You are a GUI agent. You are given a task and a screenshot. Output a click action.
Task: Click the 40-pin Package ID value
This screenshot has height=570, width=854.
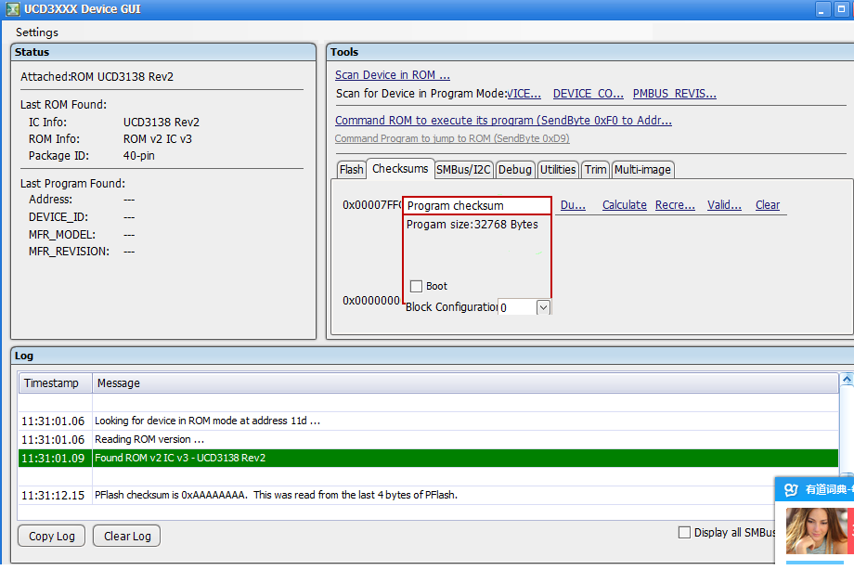point(139,156)
